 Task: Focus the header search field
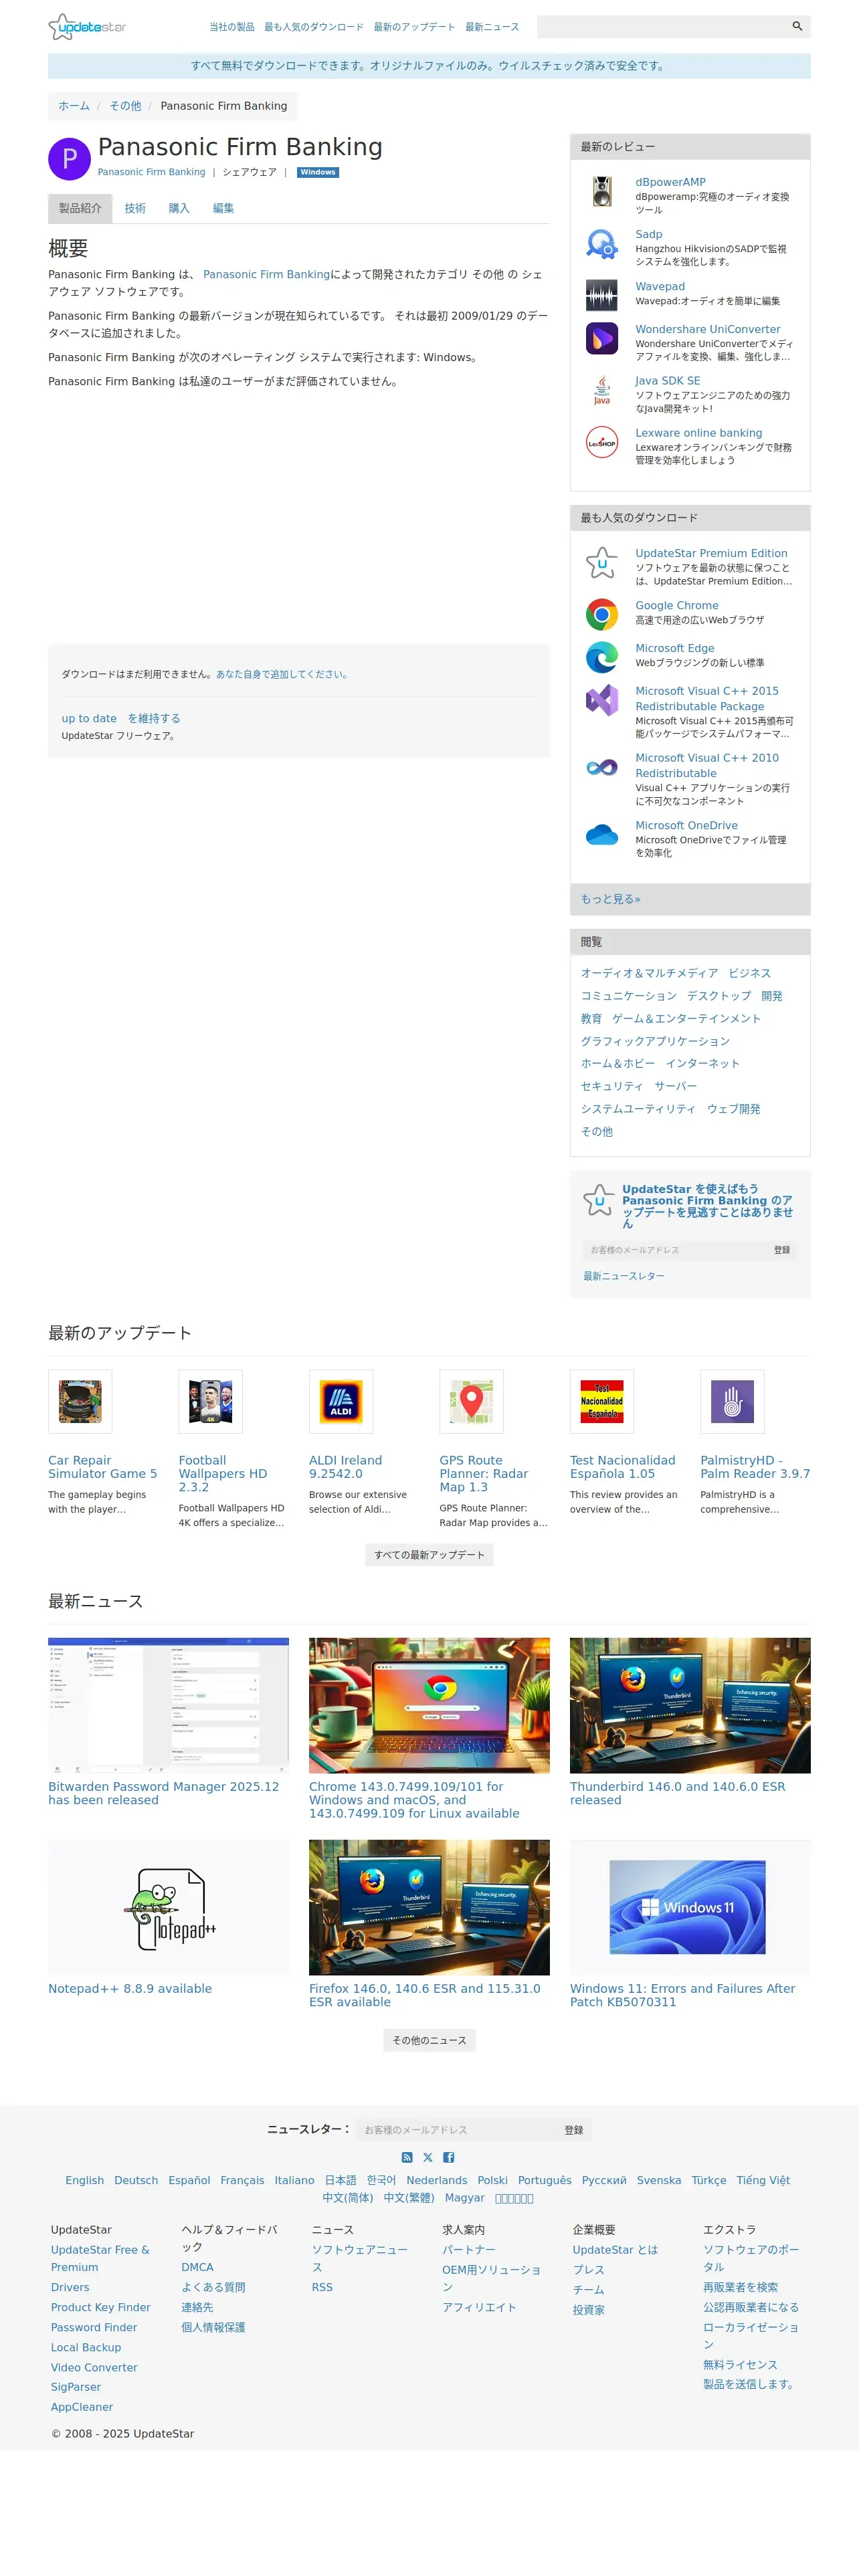point(662,26)
